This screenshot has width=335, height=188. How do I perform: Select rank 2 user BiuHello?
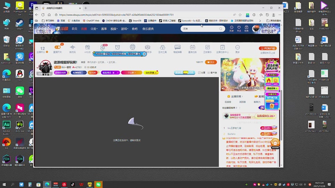[232, 134]
